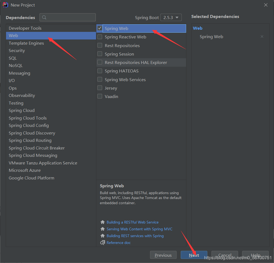Check the Spring Reactive Web checkbox
274x263 pixels.
[100, 37]
